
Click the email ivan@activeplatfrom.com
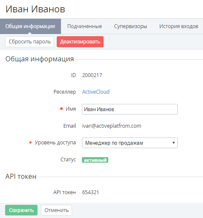[111, 126]
